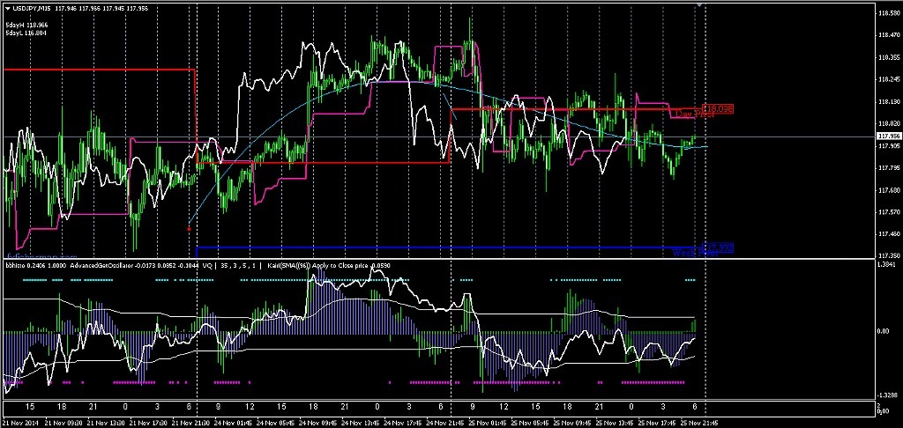The width and height of the screenshot is (903, 428).
Task: Click 117.570 on the price scale
Action: (x=887, y=212)
